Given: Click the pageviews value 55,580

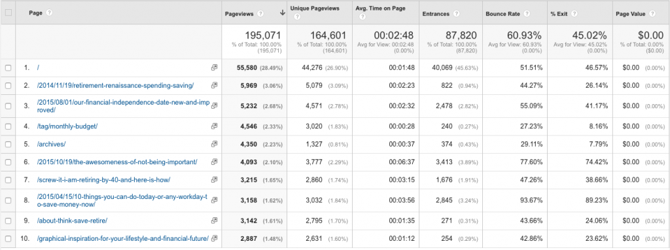Looking at the screenshot, I should click(x=247, y=67).
